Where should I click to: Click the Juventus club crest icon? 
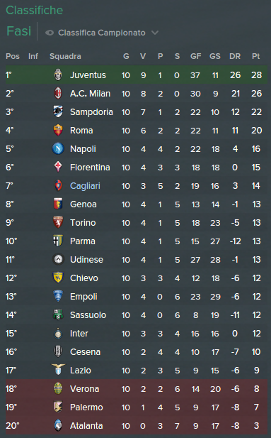pos(58,75)
